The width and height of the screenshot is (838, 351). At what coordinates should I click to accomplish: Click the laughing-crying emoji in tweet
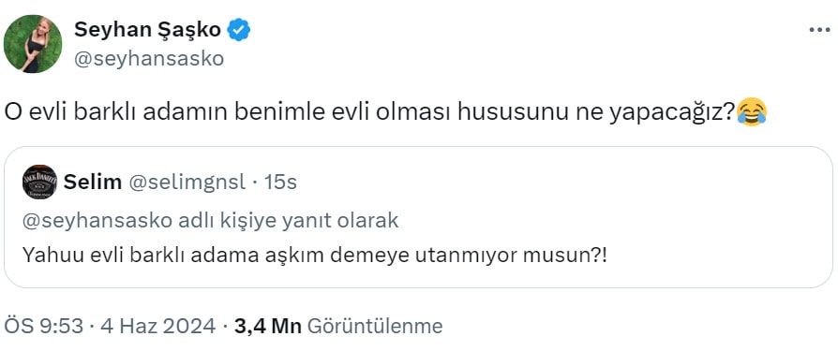point(752,112)
